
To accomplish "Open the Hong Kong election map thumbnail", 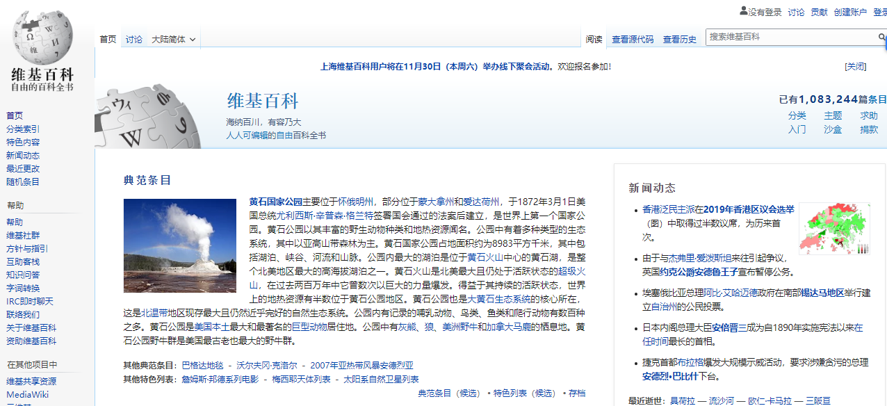I will coord(834,229).
